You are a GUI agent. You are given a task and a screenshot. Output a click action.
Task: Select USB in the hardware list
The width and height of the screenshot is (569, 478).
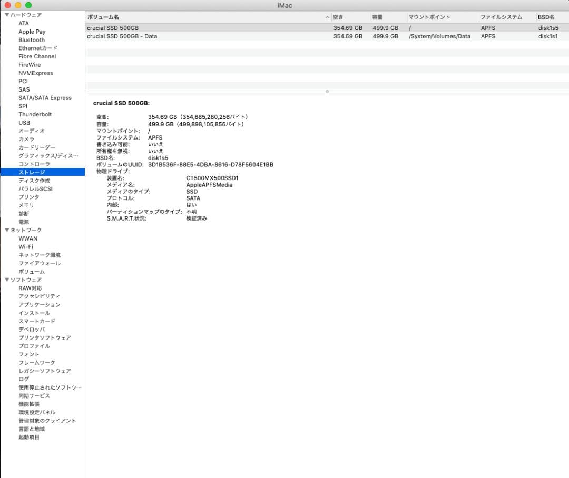(x=24, y=122)
